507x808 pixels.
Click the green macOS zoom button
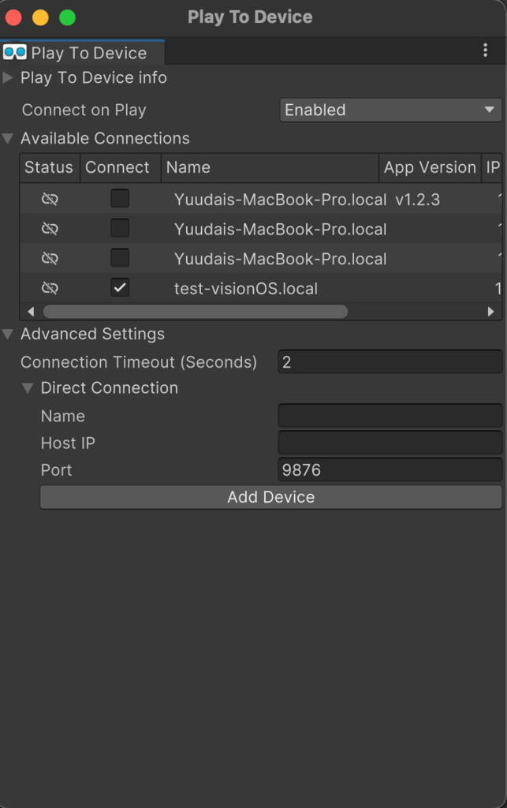(68, 17)
